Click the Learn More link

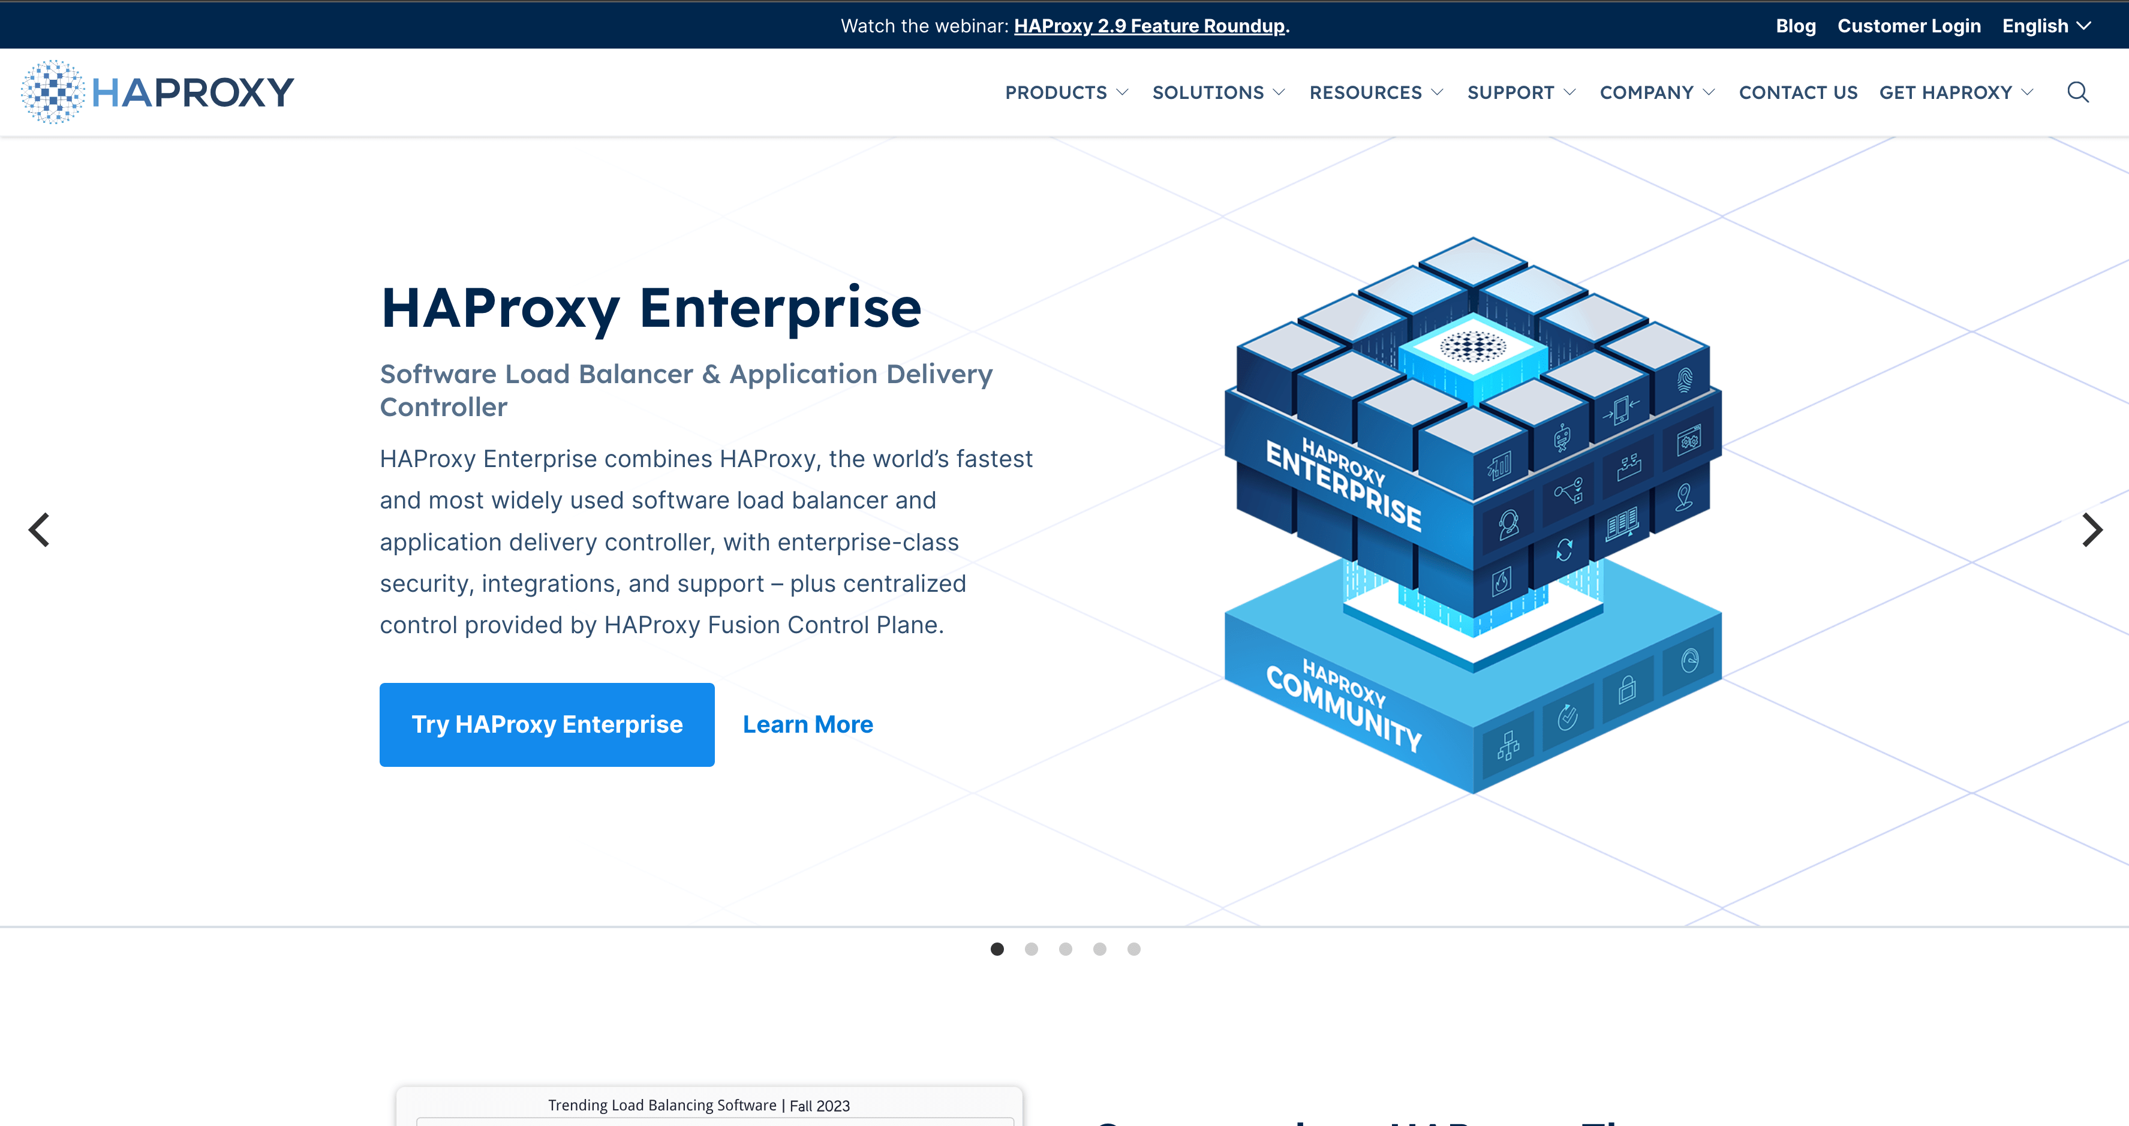pyautogui.click(x=807, y=724)
